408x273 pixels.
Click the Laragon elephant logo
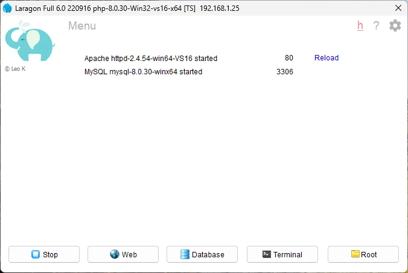(30, 40)
